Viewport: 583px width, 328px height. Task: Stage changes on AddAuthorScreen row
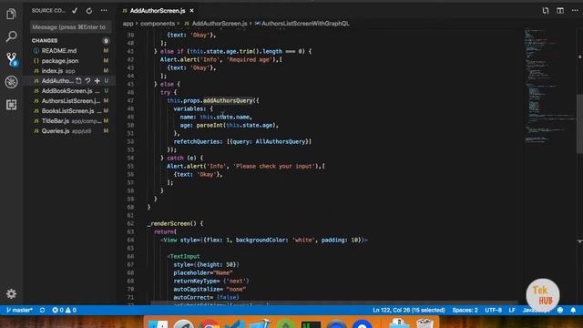(97, 81)
